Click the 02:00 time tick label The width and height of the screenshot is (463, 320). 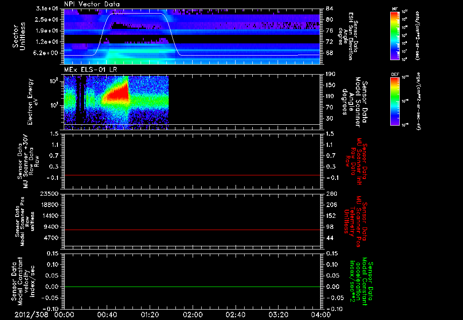pyautogui.click(x=193, y=315)
